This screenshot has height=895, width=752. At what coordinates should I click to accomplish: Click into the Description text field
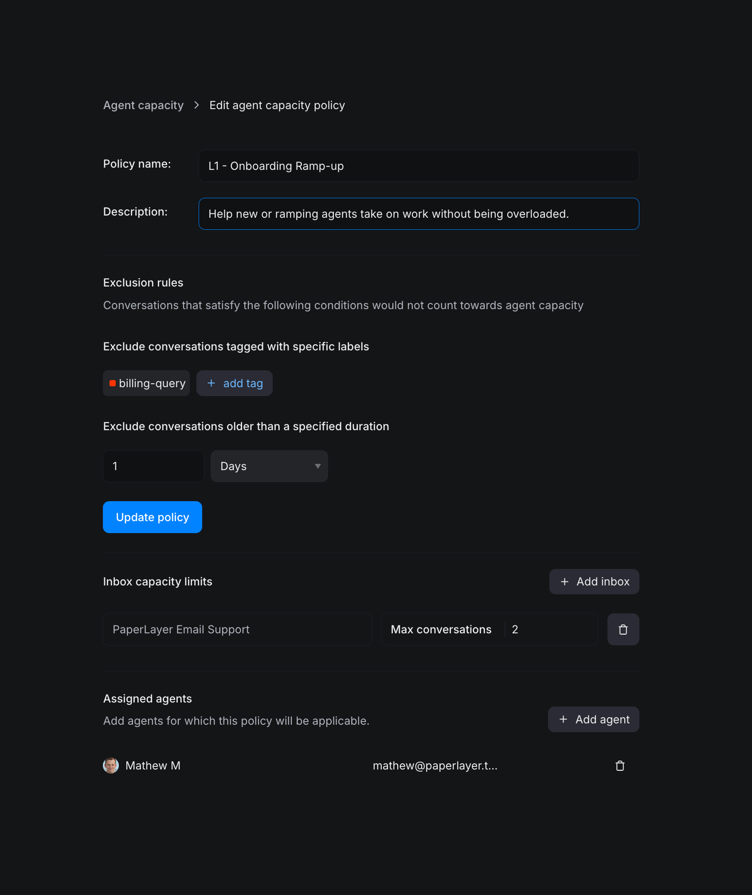419,214
